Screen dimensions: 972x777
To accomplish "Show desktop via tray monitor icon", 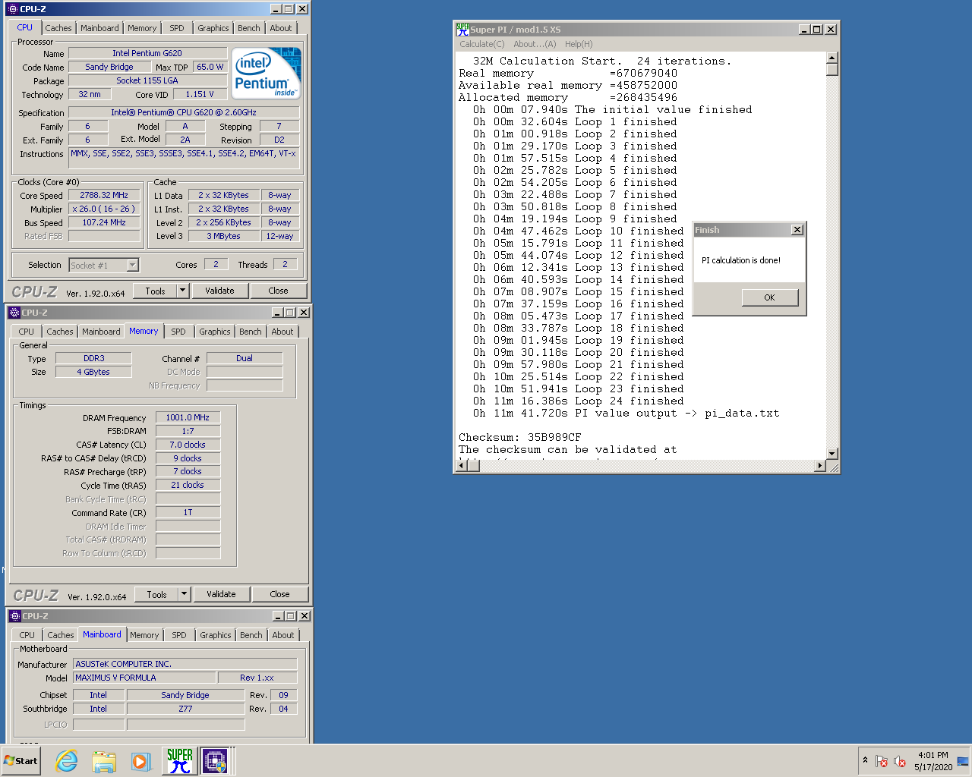I will point(963,761).
